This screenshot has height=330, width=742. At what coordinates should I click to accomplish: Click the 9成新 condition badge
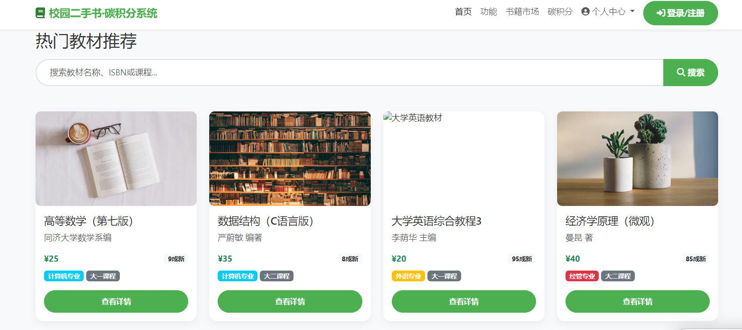[x=176, y=259]
